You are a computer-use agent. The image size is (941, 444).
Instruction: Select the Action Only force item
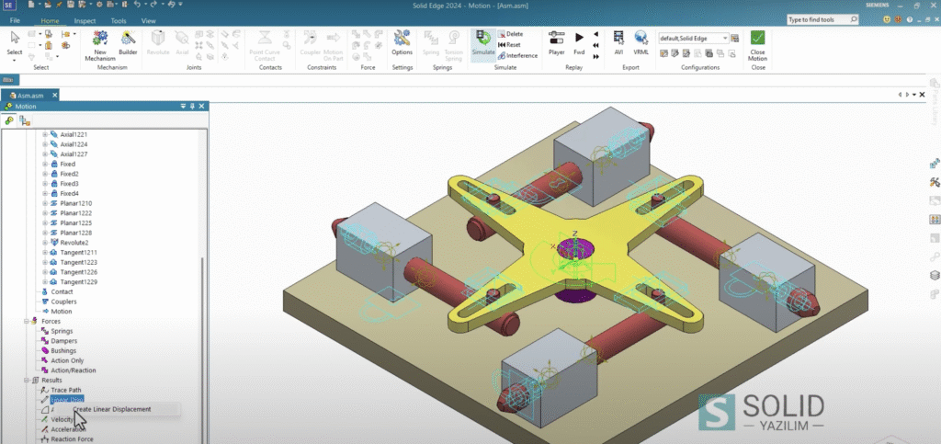pos(67,360)
